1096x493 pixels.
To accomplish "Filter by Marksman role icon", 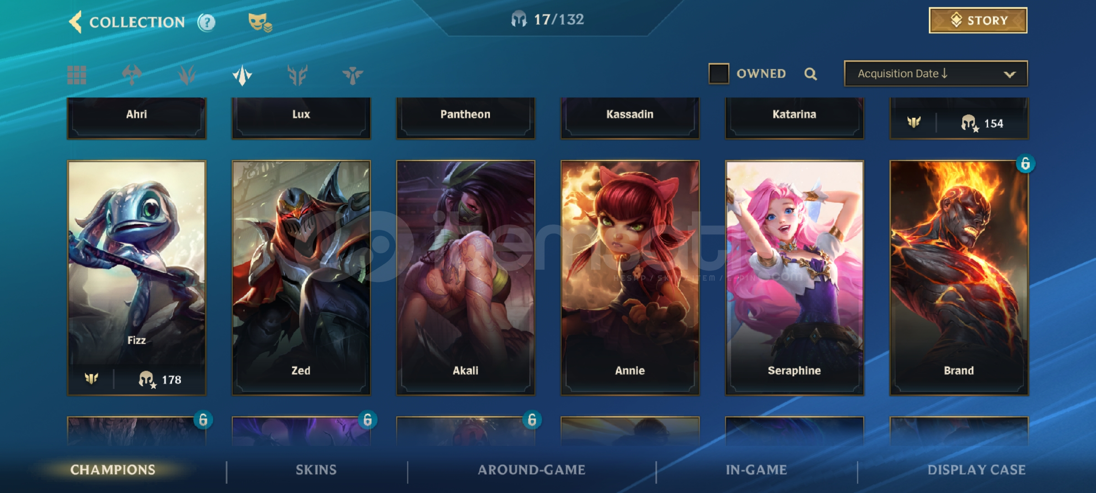I will [297, 75].
